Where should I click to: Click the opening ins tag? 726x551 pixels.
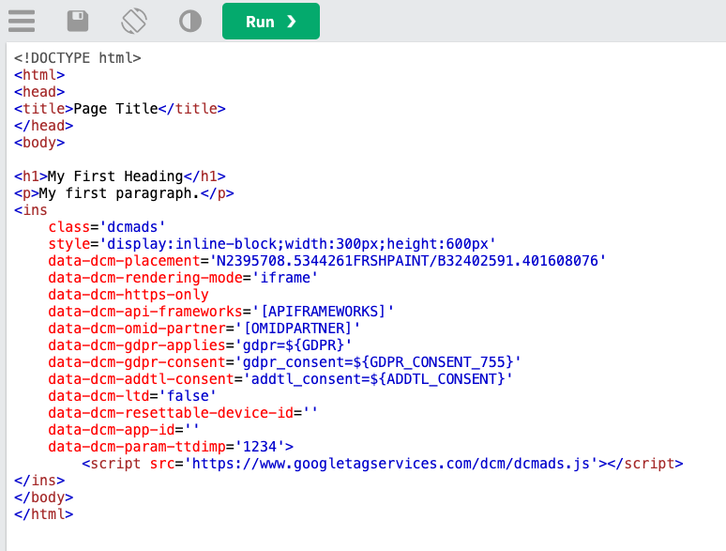click(x=31, y=210)
